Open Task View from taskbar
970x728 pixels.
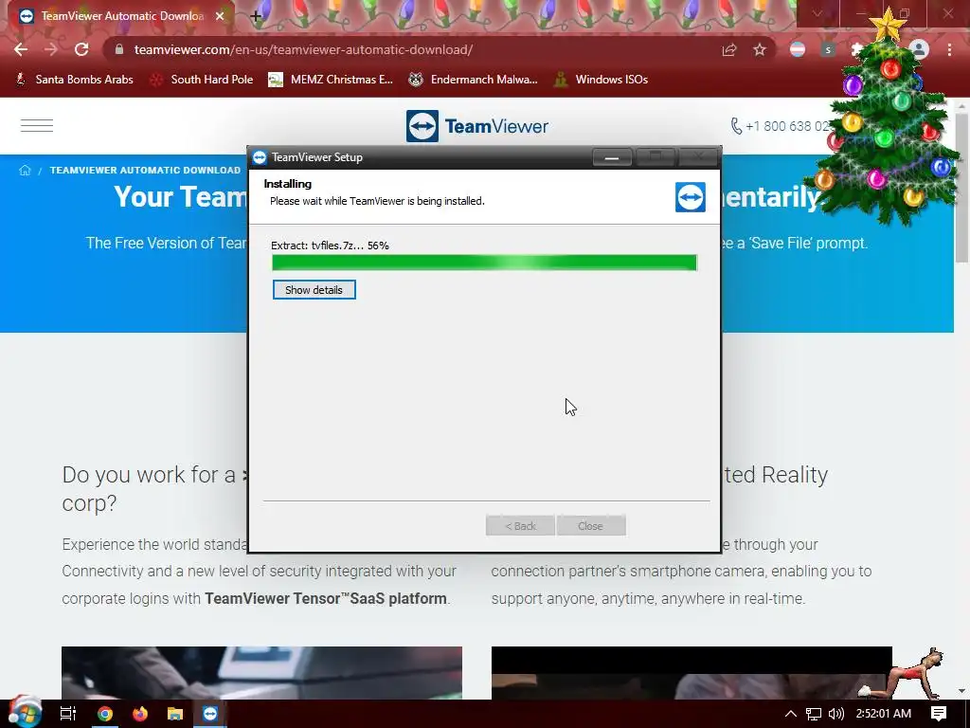tap(68, 714)
